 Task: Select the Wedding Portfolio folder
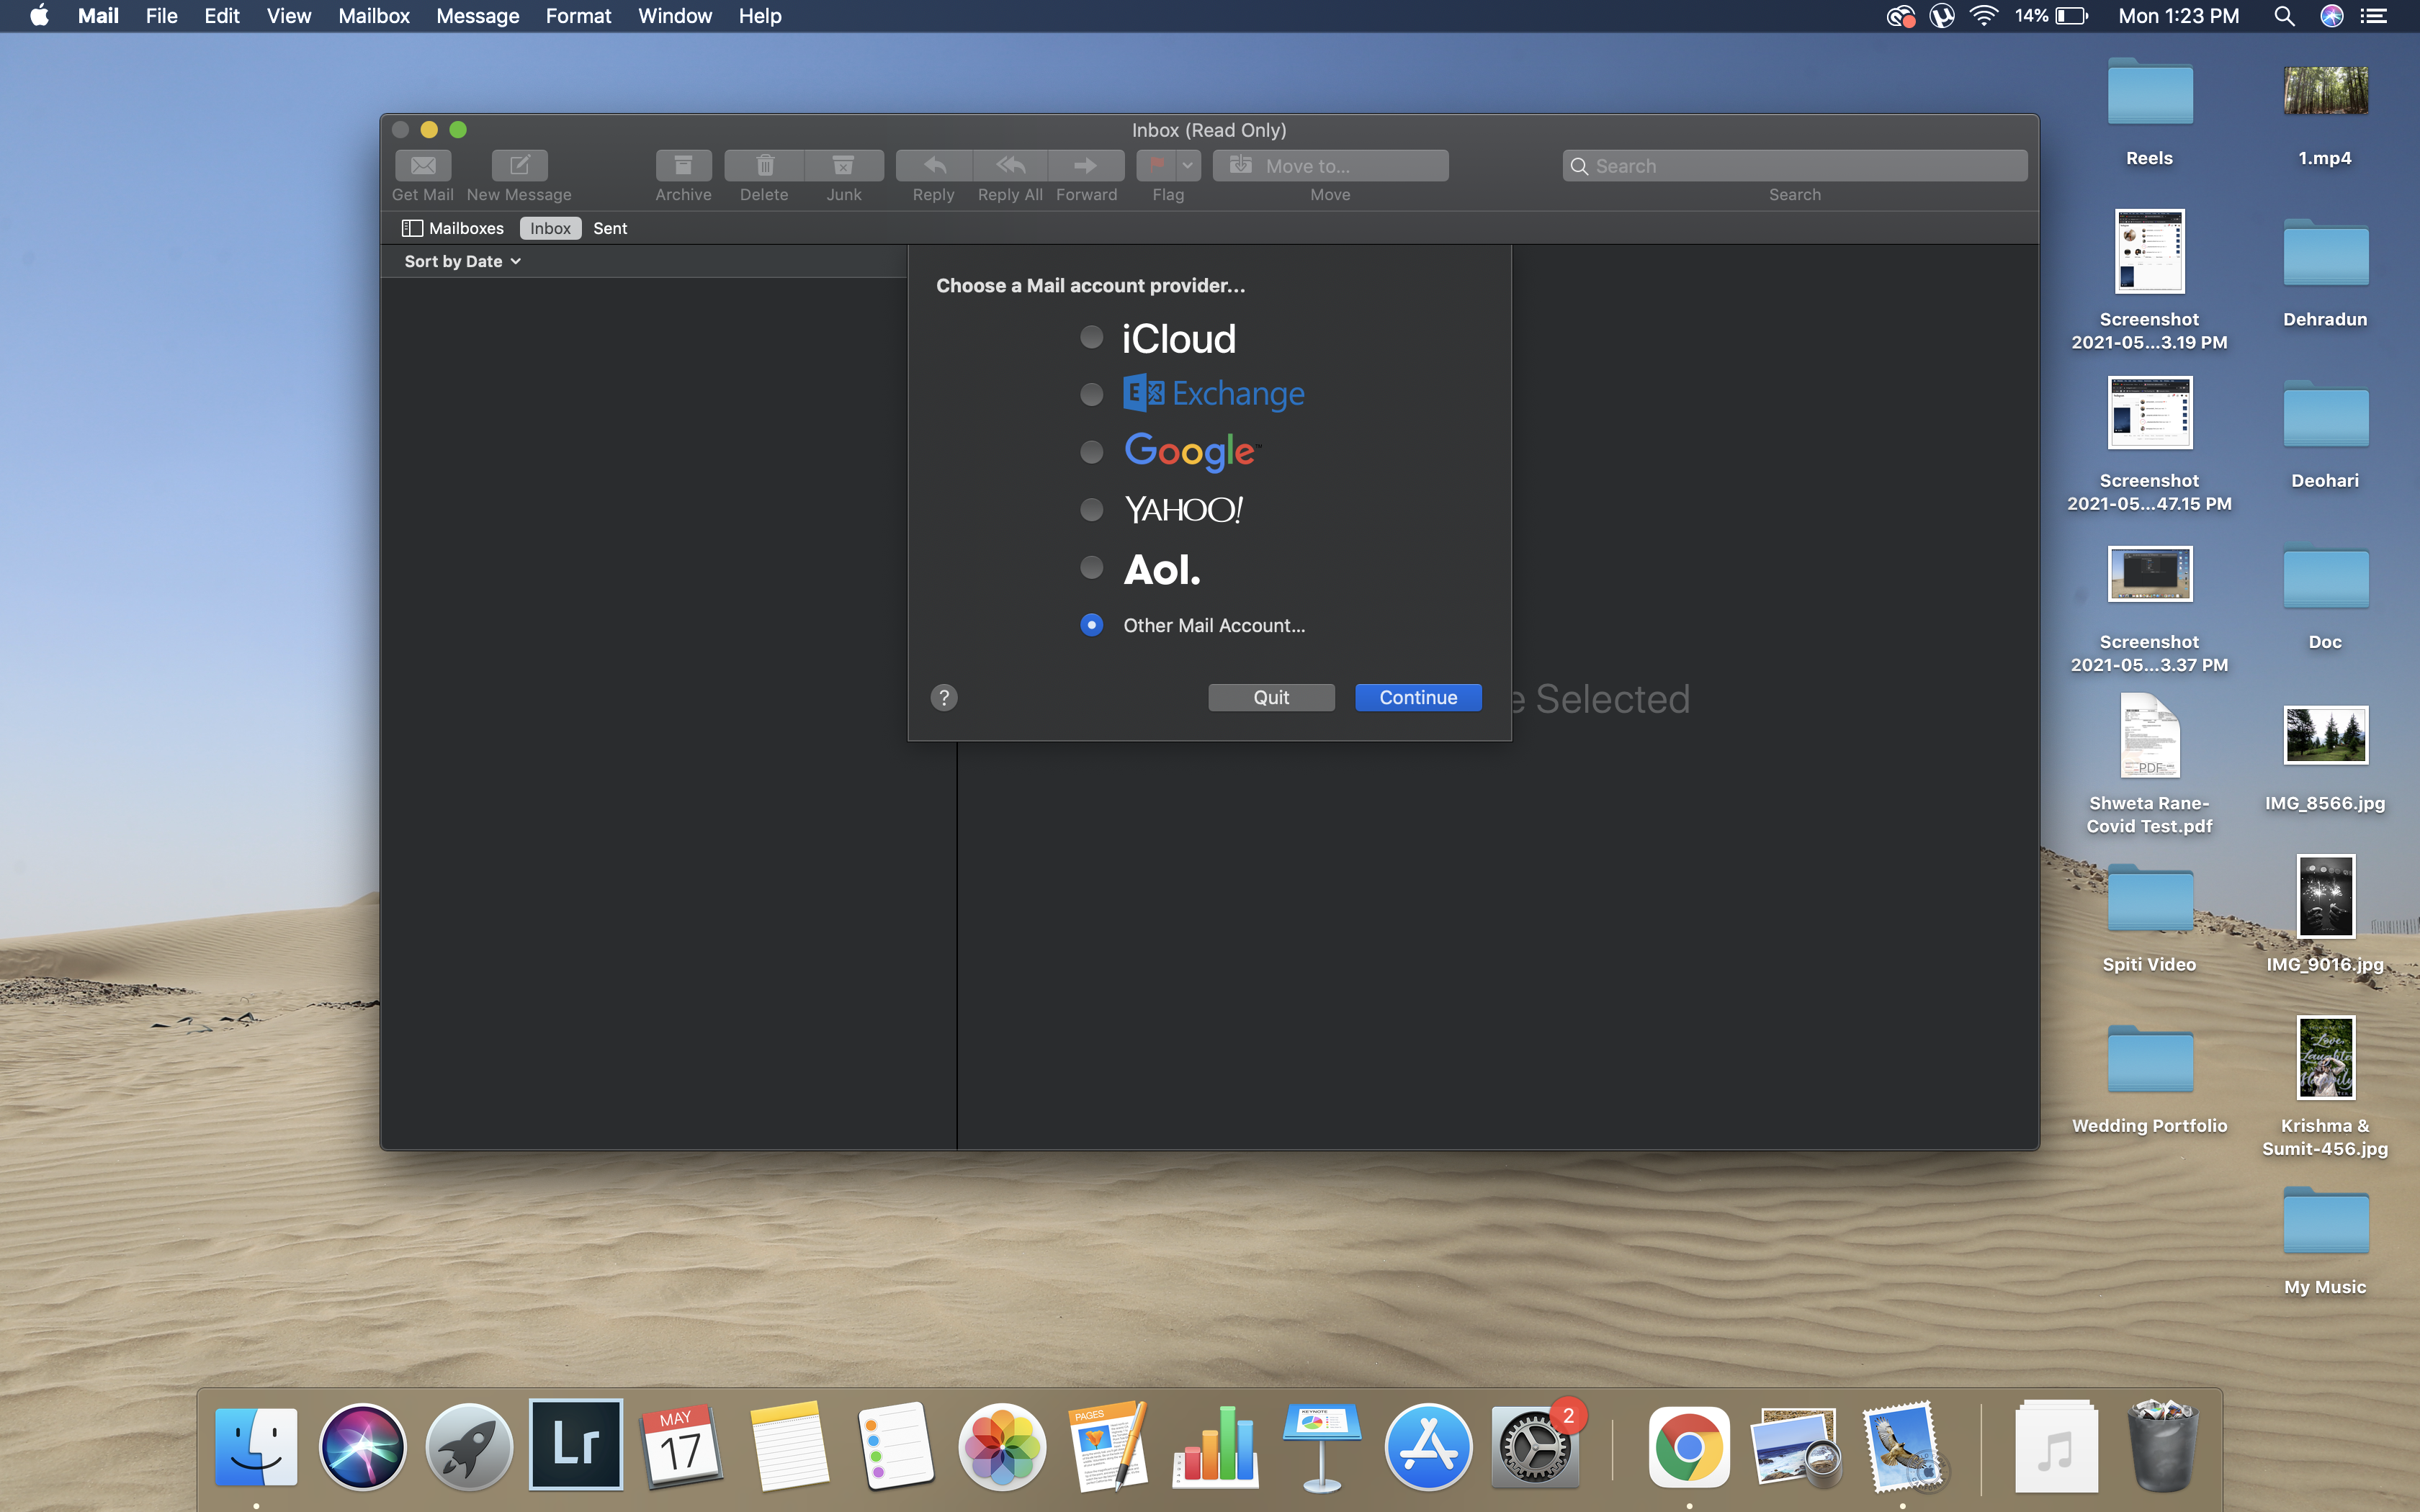click(x=2150, y=1059)
